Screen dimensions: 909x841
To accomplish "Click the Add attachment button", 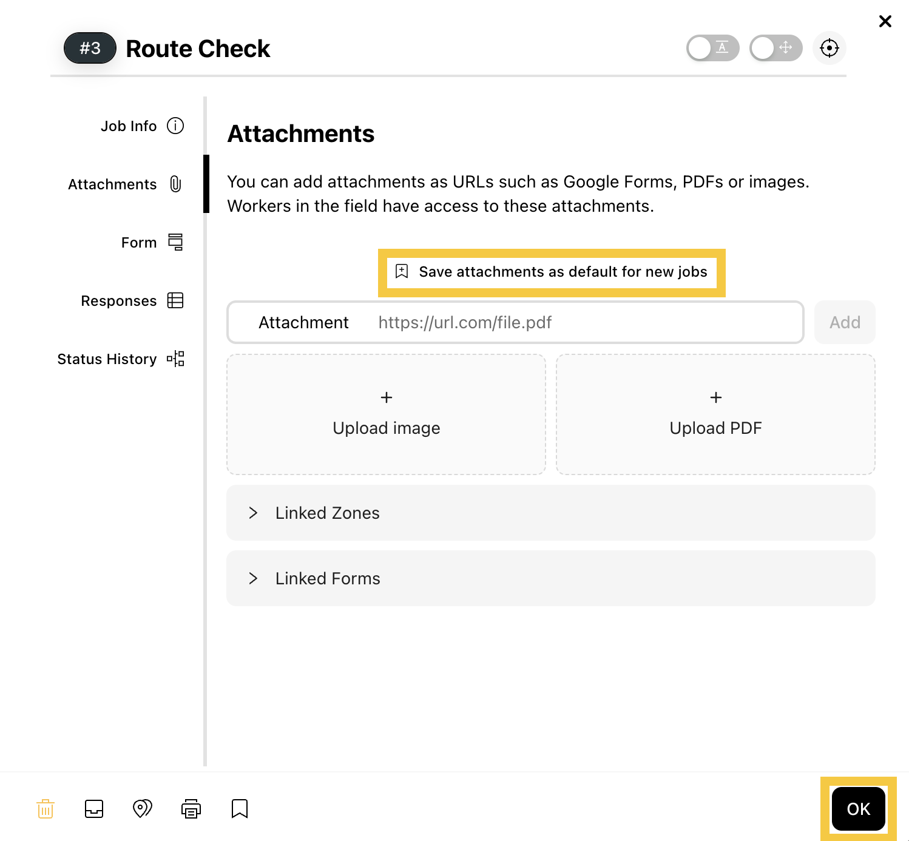I will click(845, 322).
